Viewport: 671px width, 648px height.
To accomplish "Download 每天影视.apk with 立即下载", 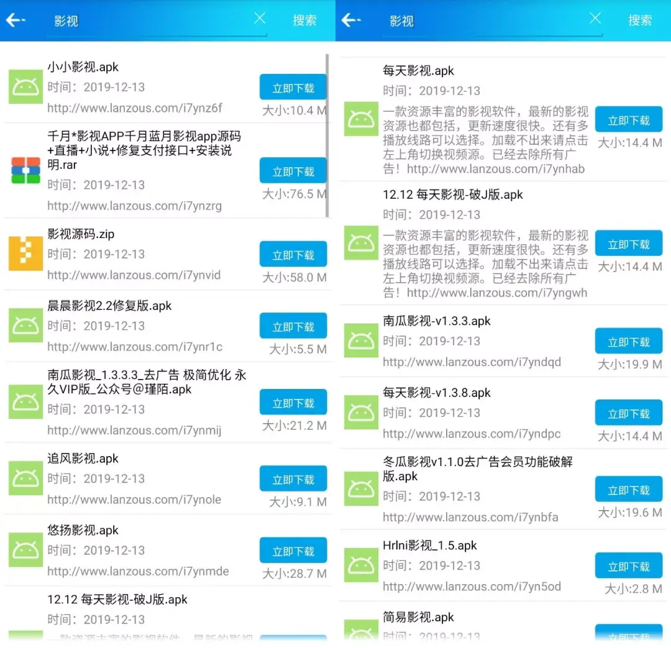I will click(629, 119).
